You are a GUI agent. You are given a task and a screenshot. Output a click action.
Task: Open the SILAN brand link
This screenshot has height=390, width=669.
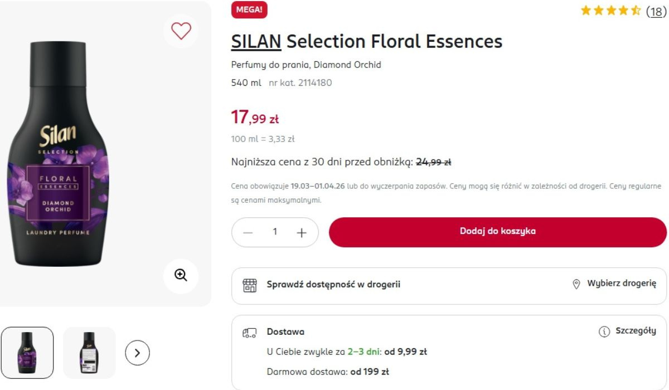click(256, 41)
